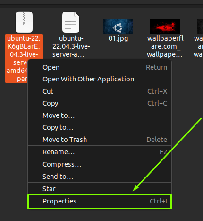Select the 01.jpg image thumbnail
Viewport: 203px width, 221px height.
[x=118, y=26]
